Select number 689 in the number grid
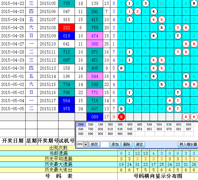The height and width of the screenshot is (180, 198). pyautogui.click(x=188, y=124)
